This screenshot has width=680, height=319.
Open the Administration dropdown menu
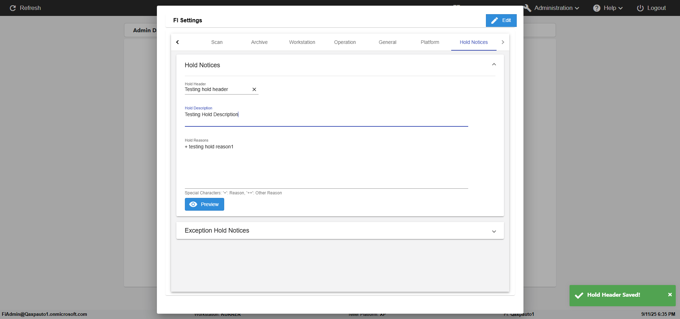pyautogui.click(x=556, y=8)
